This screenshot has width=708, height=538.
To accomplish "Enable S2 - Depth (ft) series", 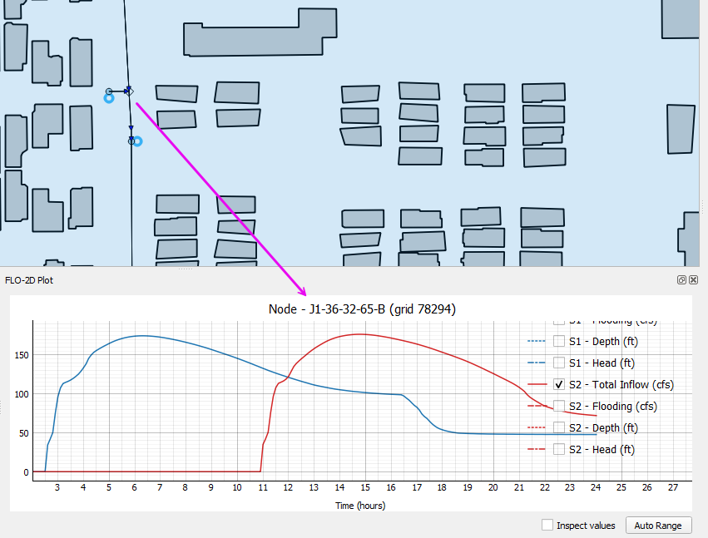I will [560, 427].
